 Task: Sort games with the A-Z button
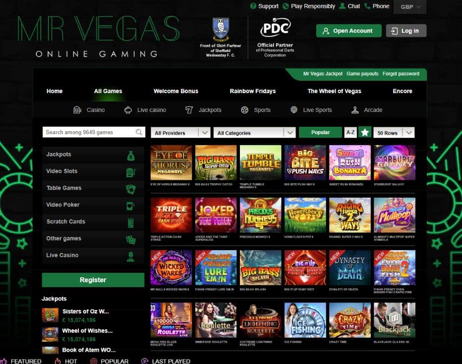tap(350, 132)
